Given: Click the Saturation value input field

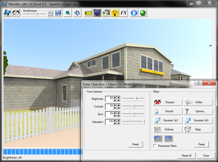Looking at the screenshot, I should click(110, 121).
